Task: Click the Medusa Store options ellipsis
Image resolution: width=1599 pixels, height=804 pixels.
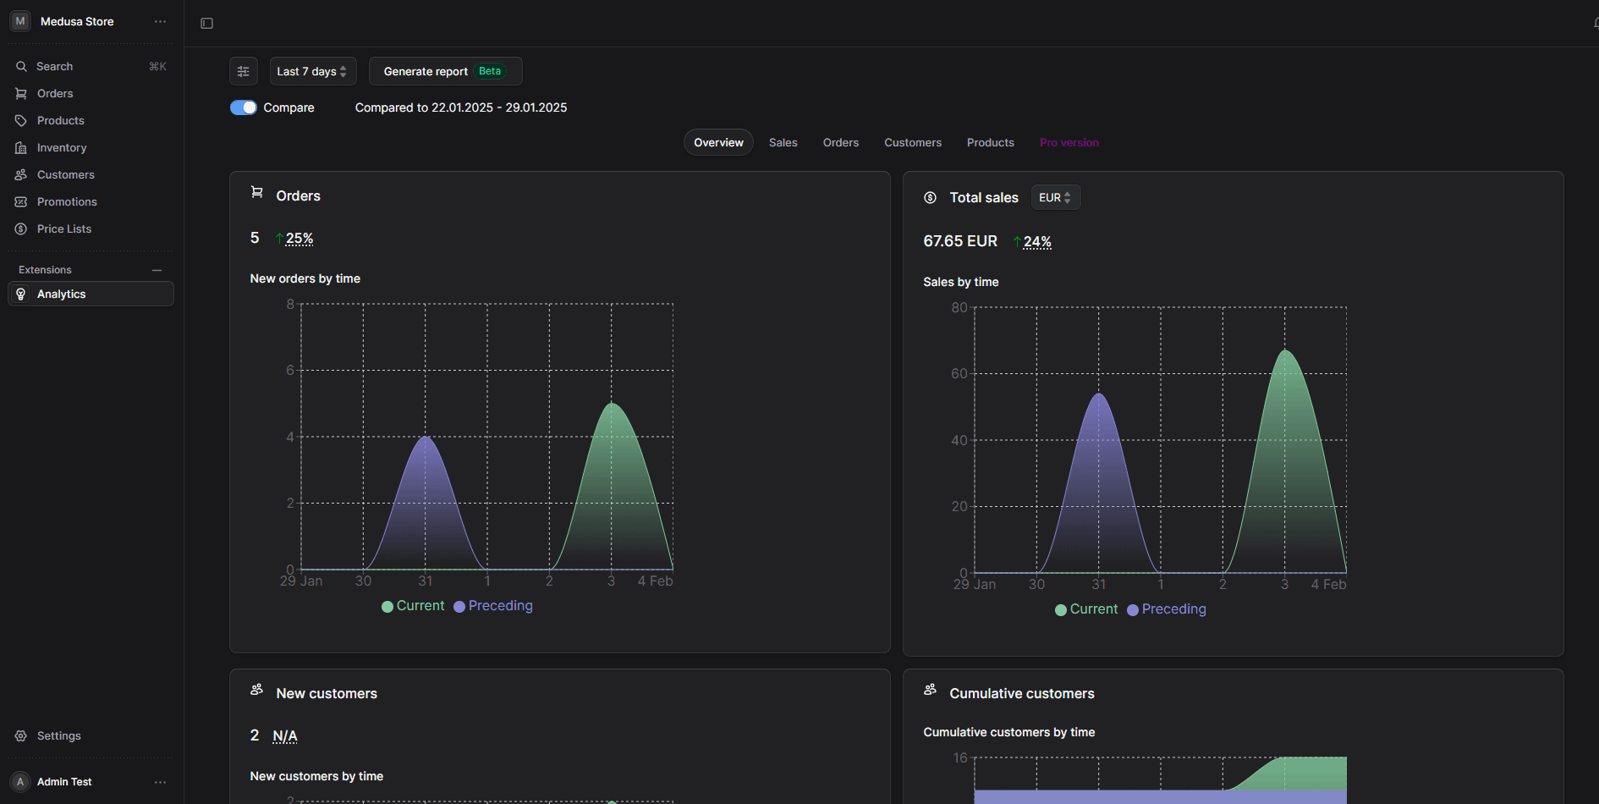Action: [x=160, y=22]
